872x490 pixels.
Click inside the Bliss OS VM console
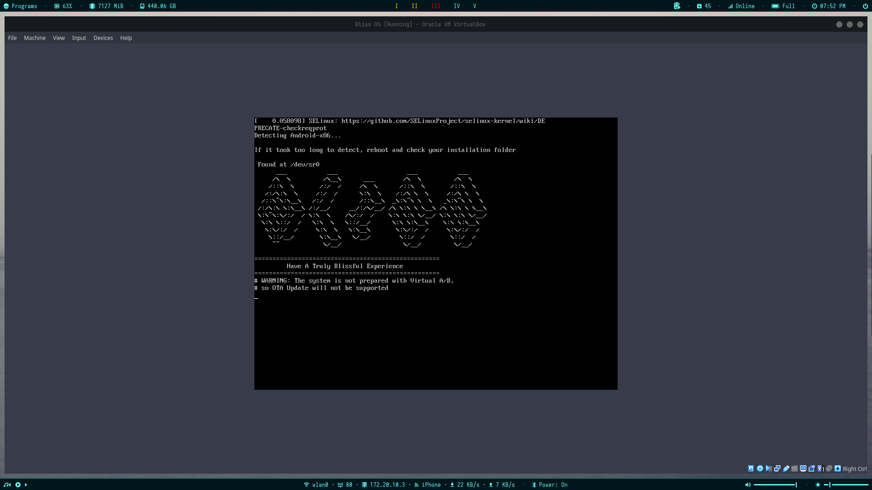tap(436, 253)
